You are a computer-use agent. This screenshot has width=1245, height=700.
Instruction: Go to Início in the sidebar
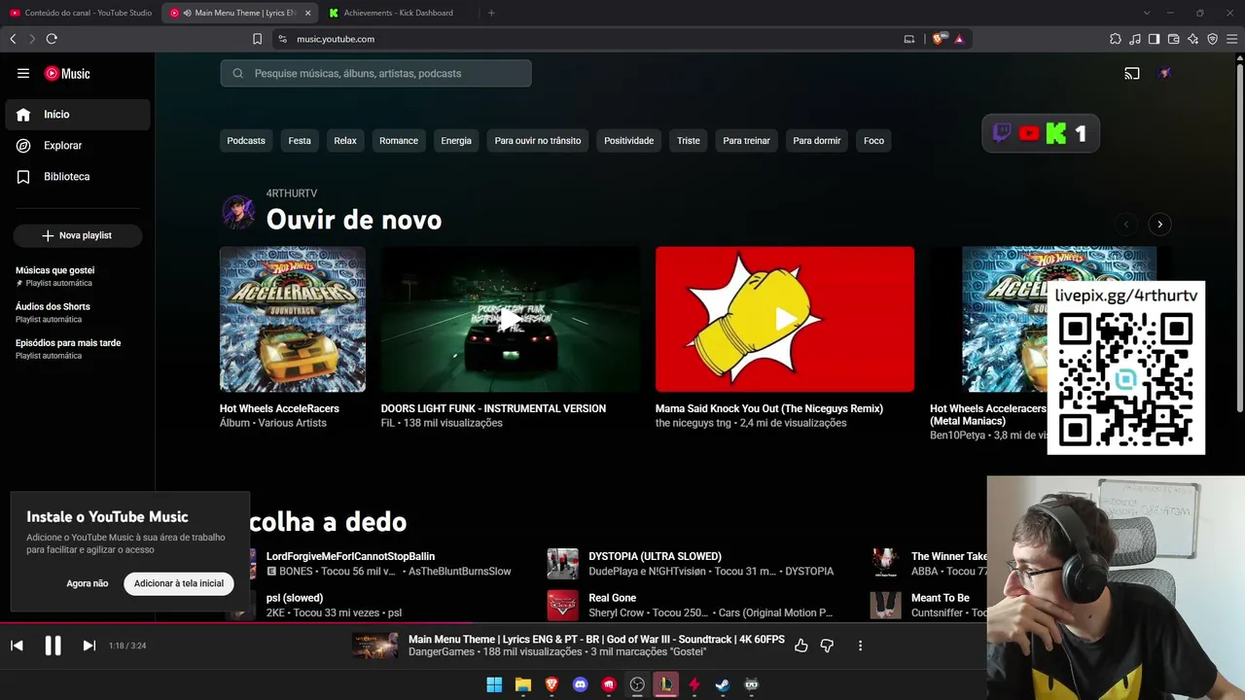(x=78, y=115)
